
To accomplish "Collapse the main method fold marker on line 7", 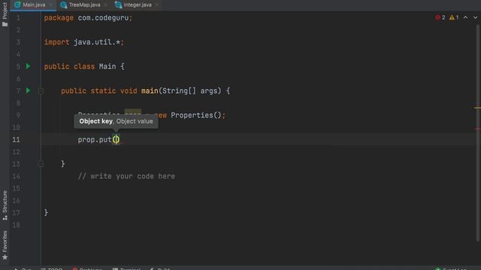I will 41,91.
